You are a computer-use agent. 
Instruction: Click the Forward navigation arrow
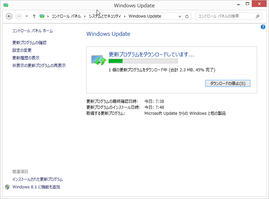pyautogui.click(x=19, y=16)
